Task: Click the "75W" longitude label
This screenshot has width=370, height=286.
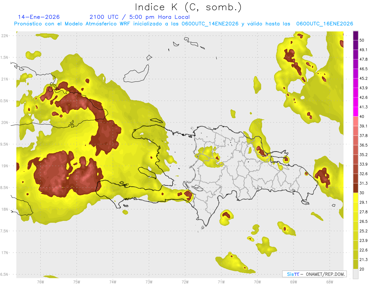Action: (x=77, y=282)
